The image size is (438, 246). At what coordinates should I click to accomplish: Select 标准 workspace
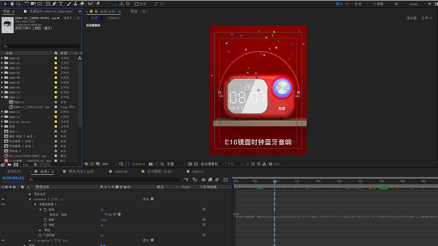(x=358, y=4)
